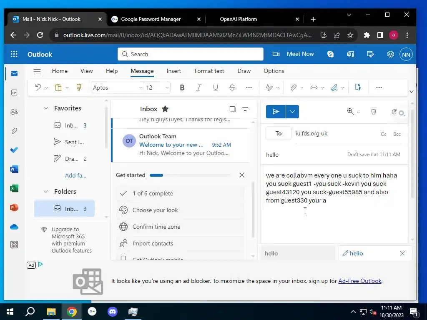Open more ribbon commands ellipsis
Screen dimensions: 427x320
(x=379, y=87)
